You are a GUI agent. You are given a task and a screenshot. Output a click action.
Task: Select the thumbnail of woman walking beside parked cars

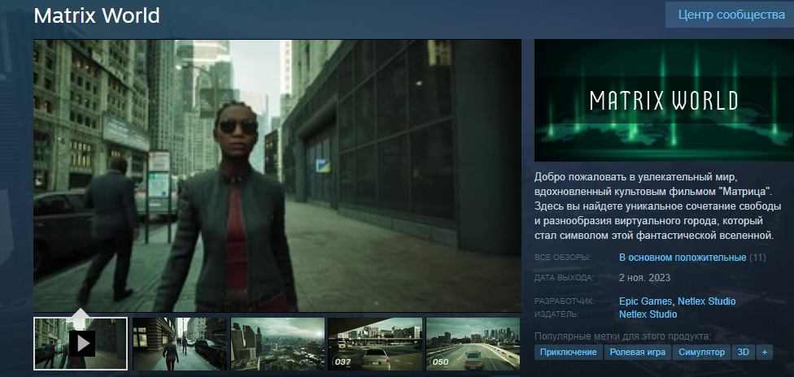(179, 343)
